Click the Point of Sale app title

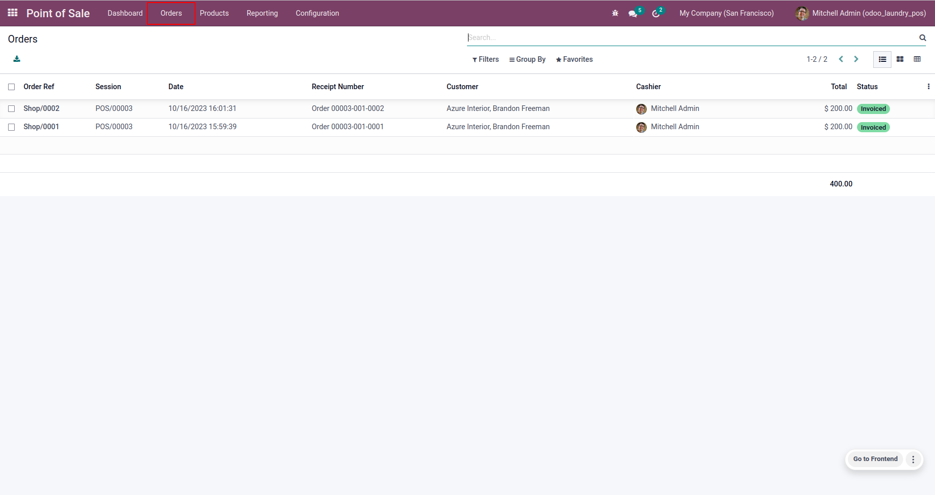(x=58, y=13)
